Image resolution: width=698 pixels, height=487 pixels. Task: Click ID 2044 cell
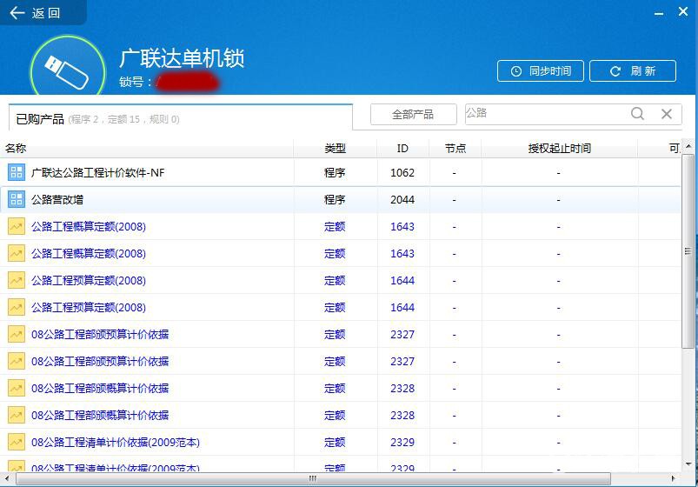pos(402,200)
